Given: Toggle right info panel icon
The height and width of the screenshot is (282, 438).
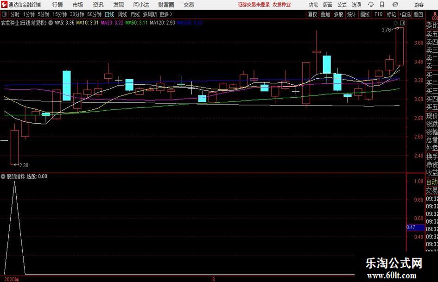Looking at the screenshot, I should [402, 23].
